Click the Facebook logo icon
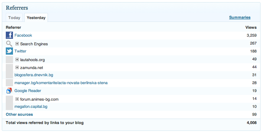Image resolution: width=262 pixels, height=133 pixels. pos(9,35)
